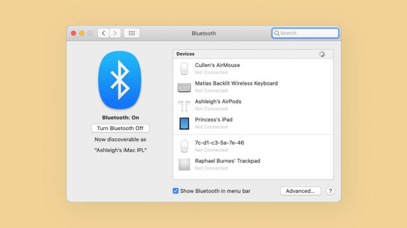Click the large Bluetooth logo icon
This screenshot has width=407, height=228.
[120, 80]
